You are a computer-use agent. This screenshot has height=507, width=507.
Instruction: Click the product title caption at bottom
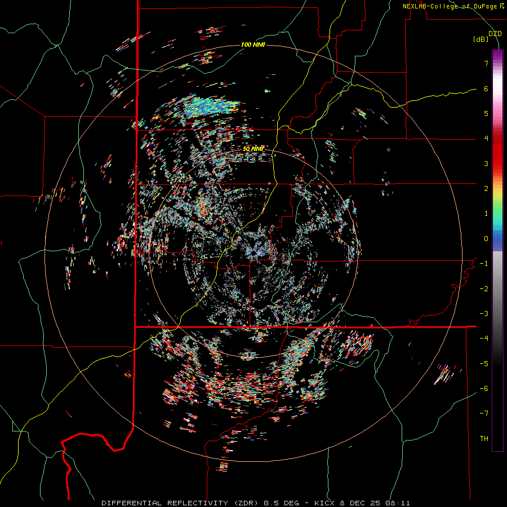pyautogui.click(x=256, y=503)
